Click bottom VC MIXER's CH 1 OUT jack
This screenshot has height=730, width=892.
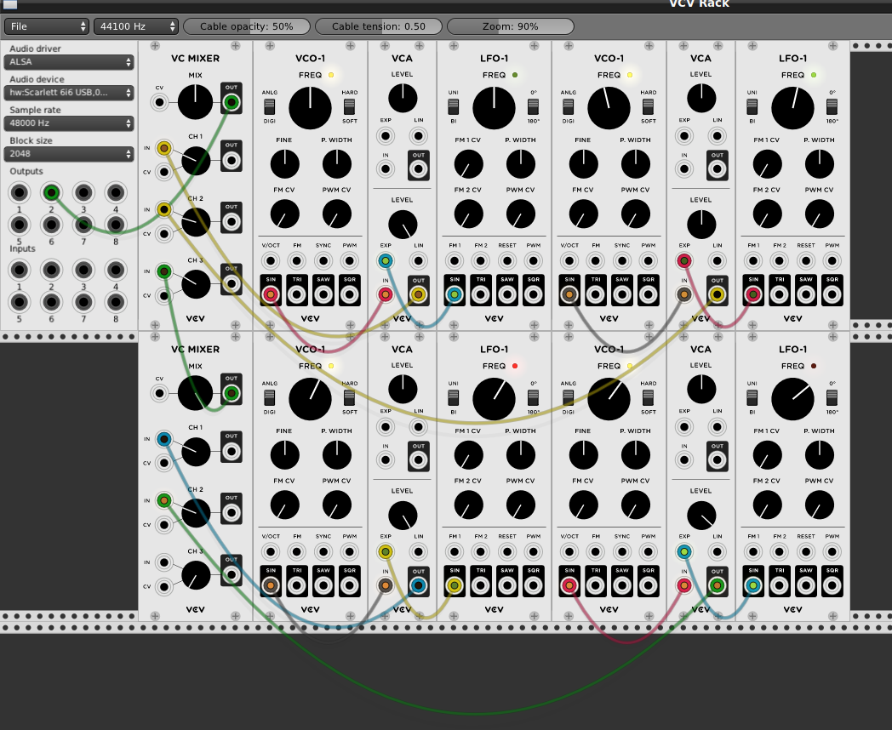(x=231, y=452)
